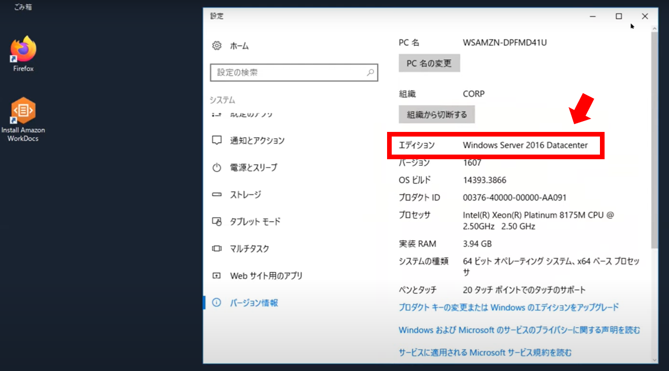Click the organization value CORP

[474, 94]
